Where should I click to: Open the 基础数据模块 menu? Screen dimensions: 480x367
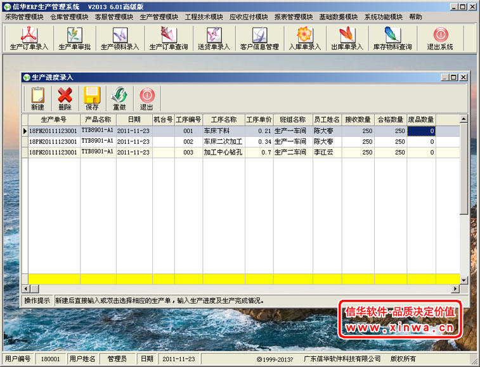(338, 17)
